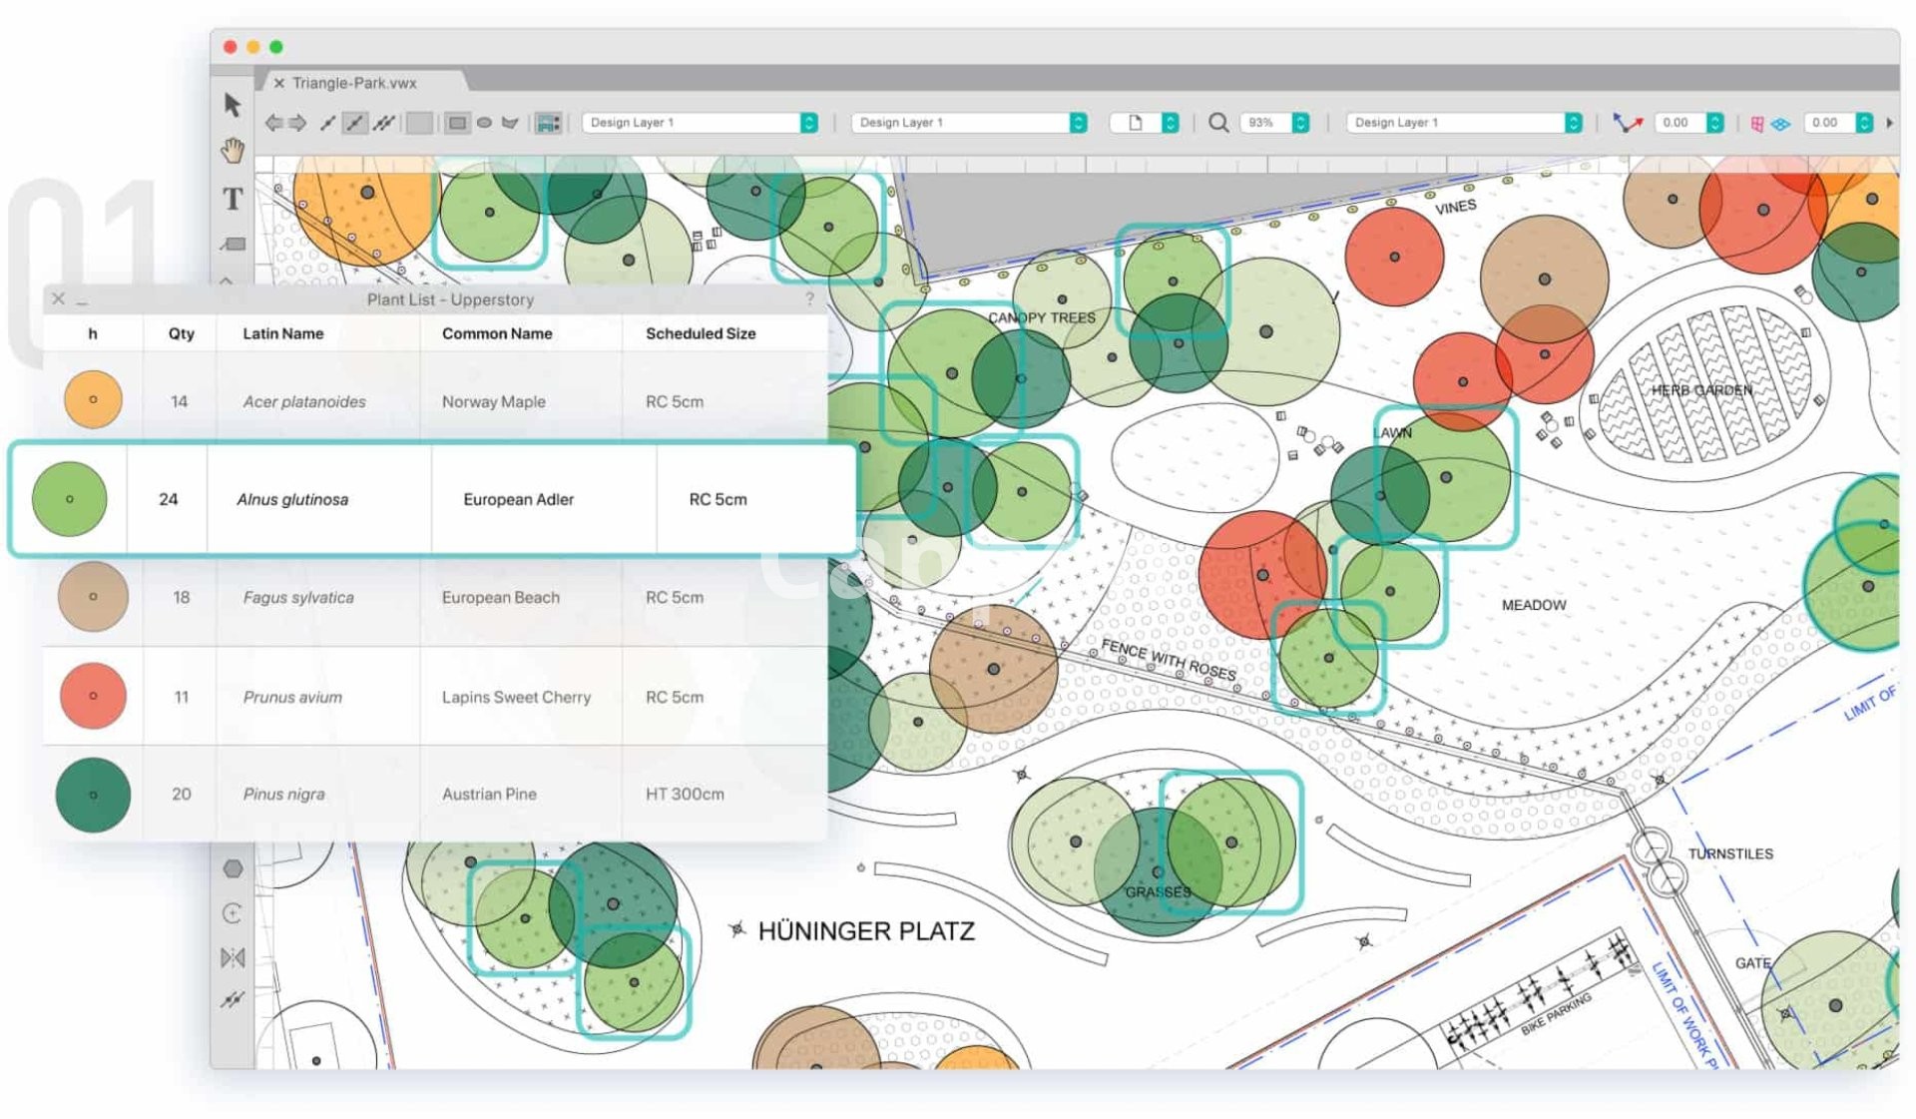Select the Alnus glutinosa row
This screenshot has width=1916, height=1119.
click(x=433, y=499)
